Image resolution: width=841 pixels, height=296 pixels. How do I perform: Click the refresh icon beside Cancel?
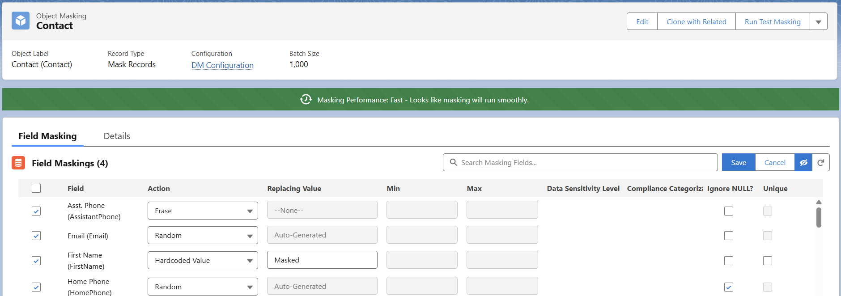click(x=821, y=163)
